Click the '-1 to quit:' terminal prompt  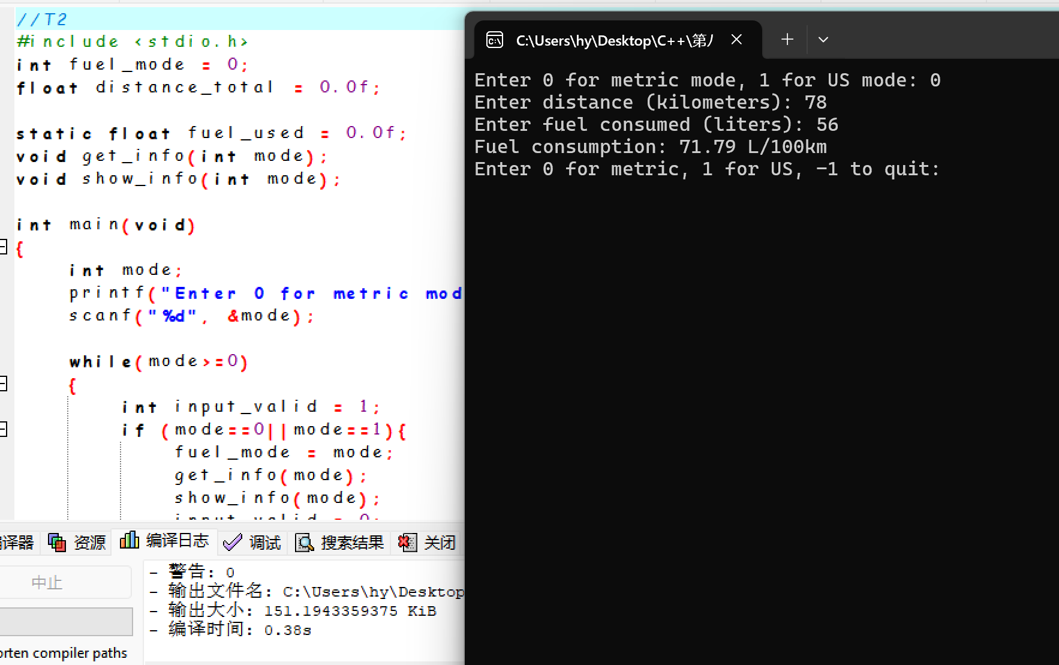coord(877,169)
